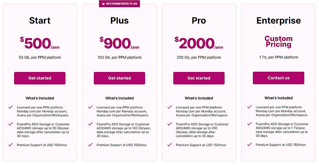The width and height of the screenshot is (319, 165).
Task: Click the Plus plan 100 Gb storage checkmark
Action: (x=90, y=124)
